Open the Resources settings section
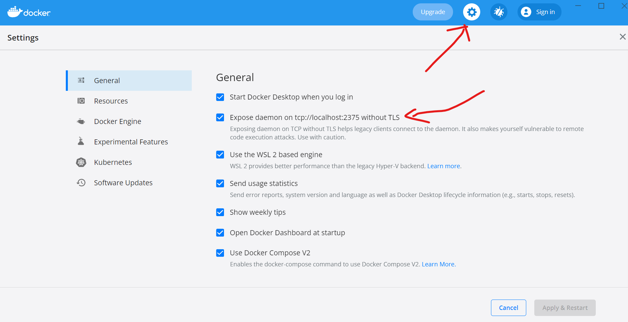 click(129, 101)
